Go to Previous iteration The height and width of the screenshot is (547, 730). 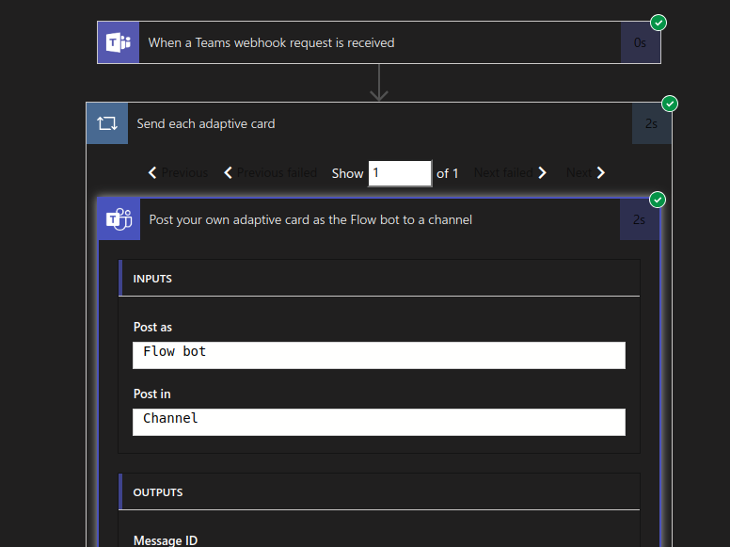coord(178,173)
